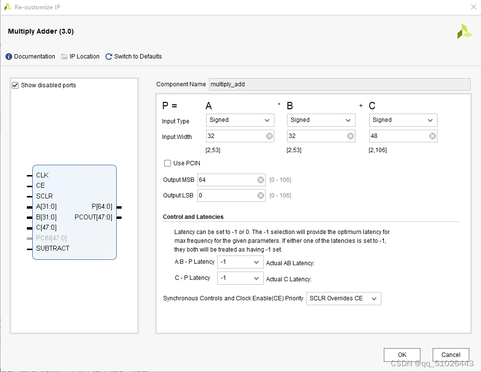Click the Component Name field

point(339,84)
